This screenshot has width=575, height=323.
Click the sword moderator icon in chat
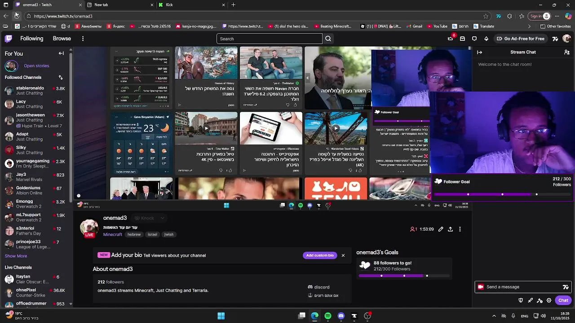[x=530, y=301]
